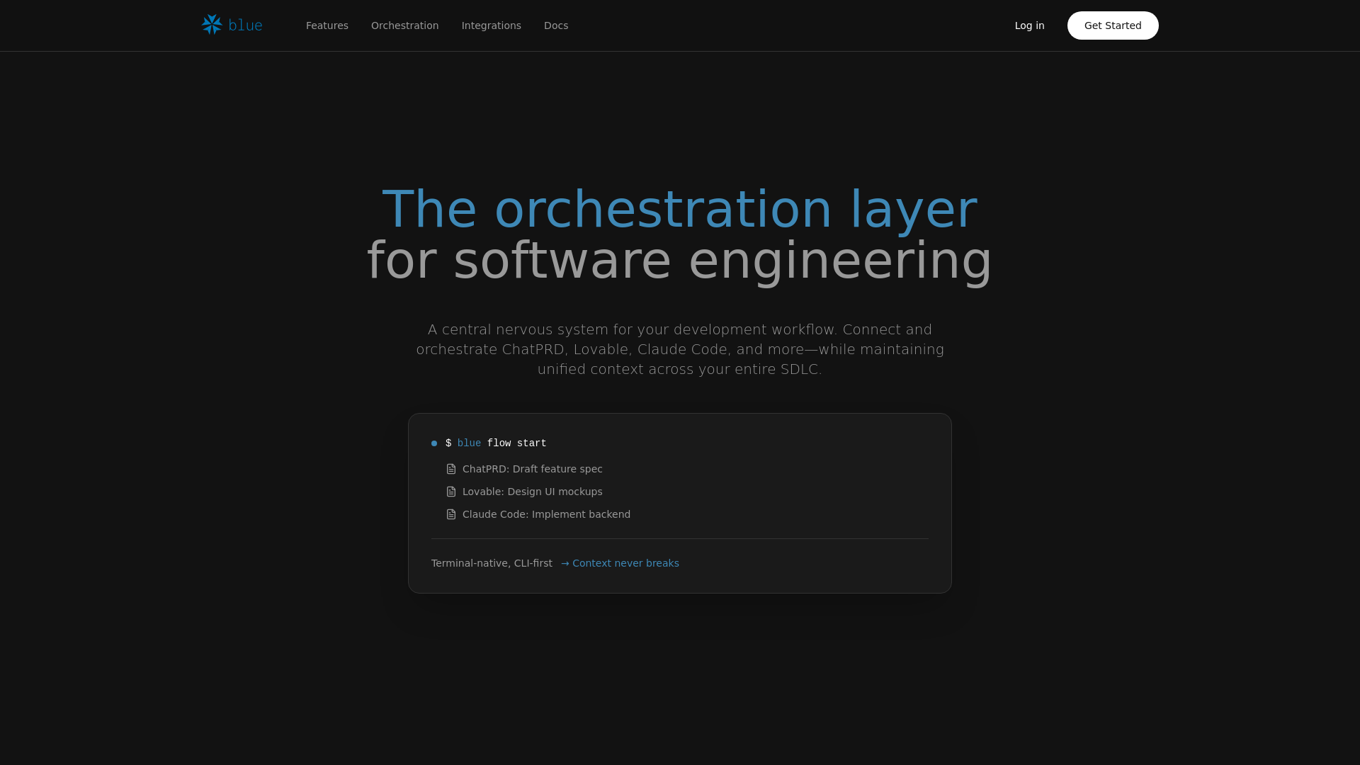Screen dimensions: 1360x765
Task: Open the Features nav item
Action: point(327,25)
